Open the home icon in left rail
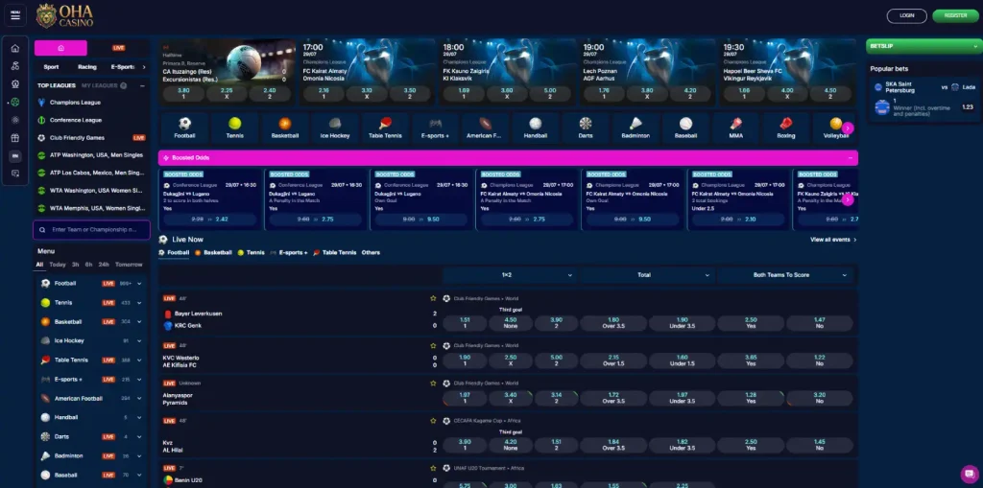Screen dimensions: 983x488 point(15,48)
